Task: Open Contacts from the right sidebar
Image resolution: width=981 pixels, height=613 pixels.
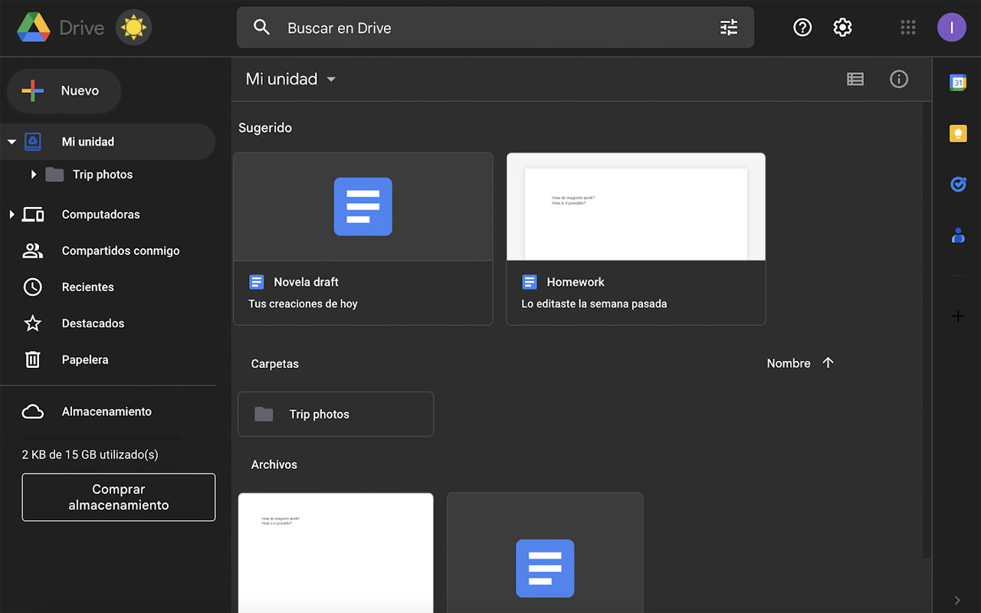Action: (958, 235)
